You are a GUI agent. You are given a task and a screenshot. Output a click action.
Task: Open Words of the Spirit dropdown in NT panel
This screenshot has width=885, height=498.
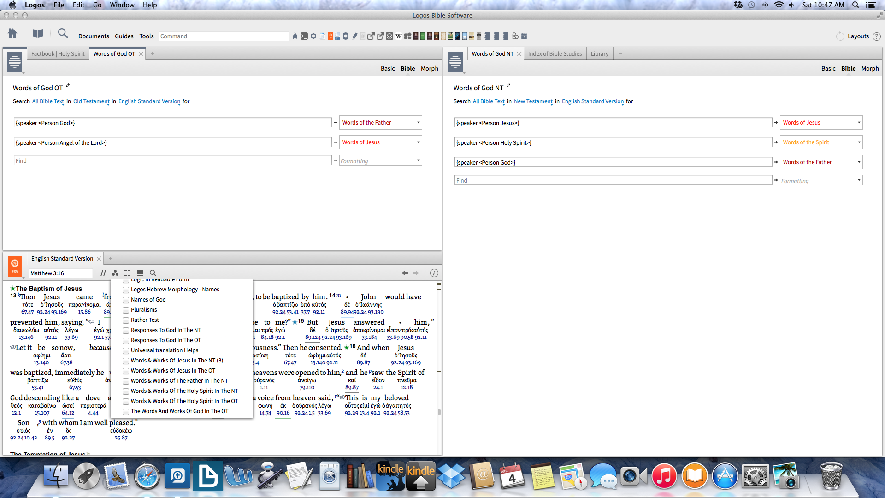tap(821, 142)
